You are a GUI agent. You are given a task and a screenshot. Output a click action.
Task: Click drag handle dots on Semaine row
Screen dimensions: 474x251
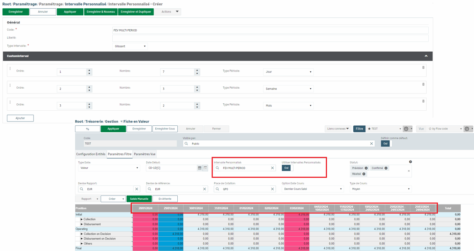pyautogui.click(x=10, y=85)
